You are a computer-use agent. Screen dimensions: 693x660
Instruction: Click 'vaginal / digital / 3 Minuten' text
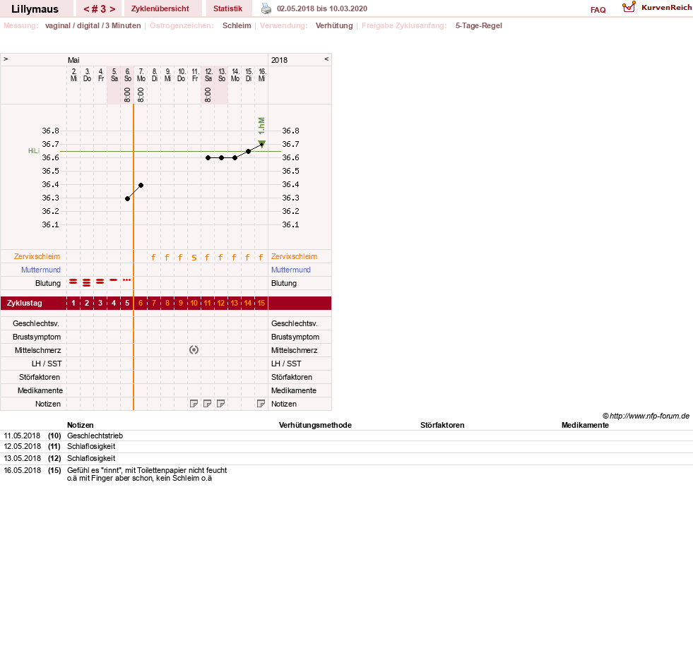(x=93, y=25)
